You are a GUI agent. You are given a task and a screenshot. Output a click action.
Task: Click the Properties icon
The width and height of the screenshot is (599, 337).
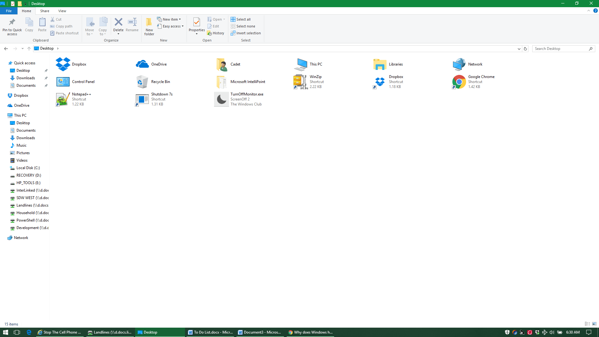click(197, 22)
